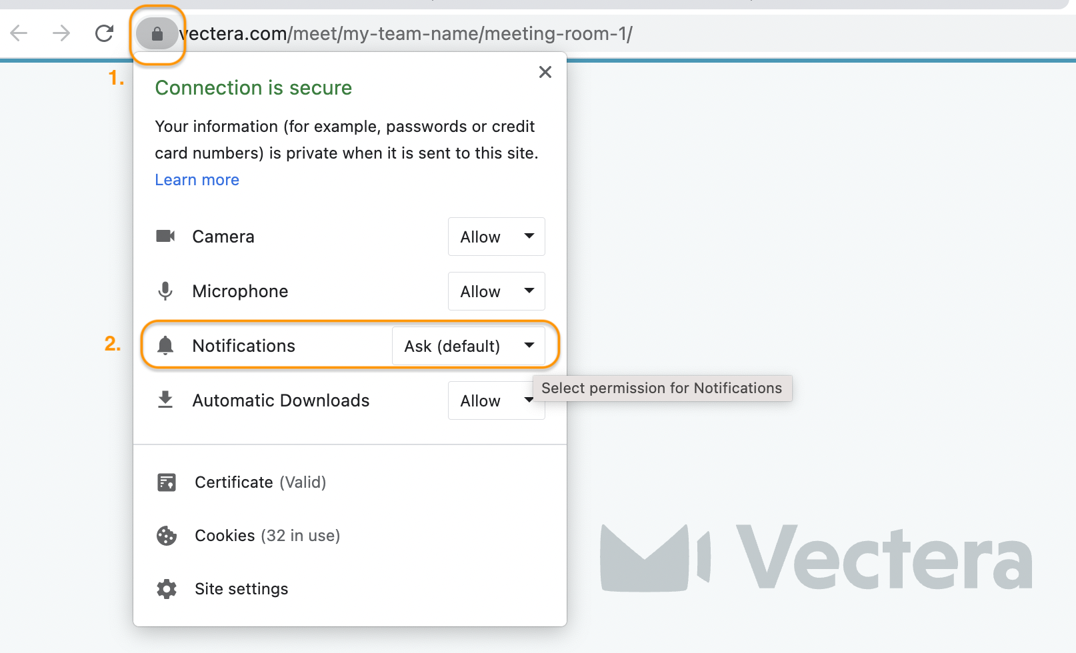Screen dimensions: 1076x653
Task: Click the gear icon for Site settings
Action: point(167,589)
